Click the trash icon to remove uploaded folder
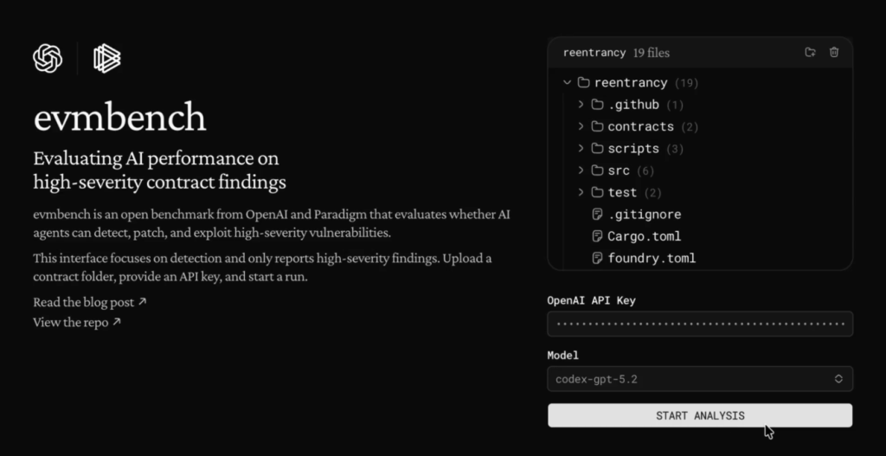886x456 pixels. 834,53
